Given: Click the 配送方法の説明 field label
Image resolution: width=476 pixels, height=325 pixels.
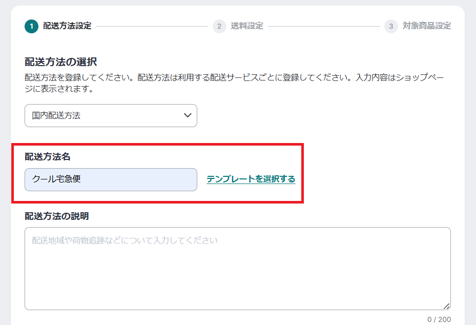Looking at the screenshot, I should 56,216.
